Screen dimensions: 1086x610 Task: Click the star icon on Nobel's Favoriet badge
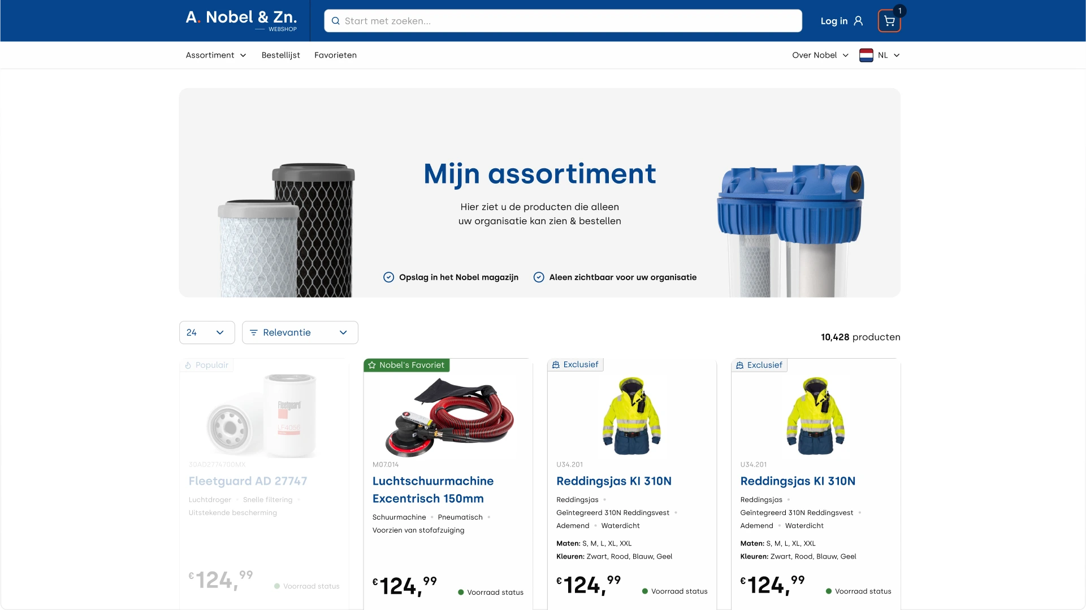tap(372, 365)
